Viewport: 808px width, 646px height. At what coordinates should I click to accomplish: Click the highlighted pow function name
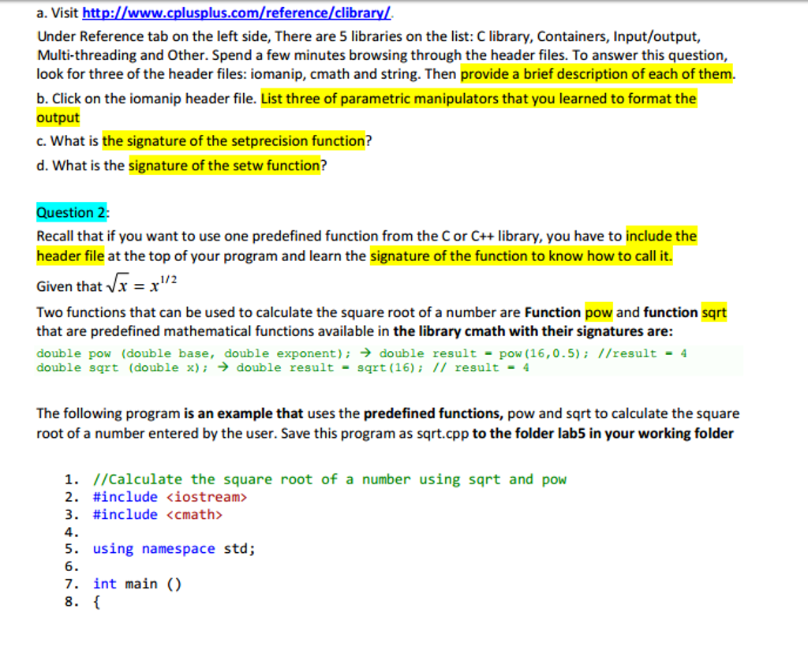click(597, 312)
